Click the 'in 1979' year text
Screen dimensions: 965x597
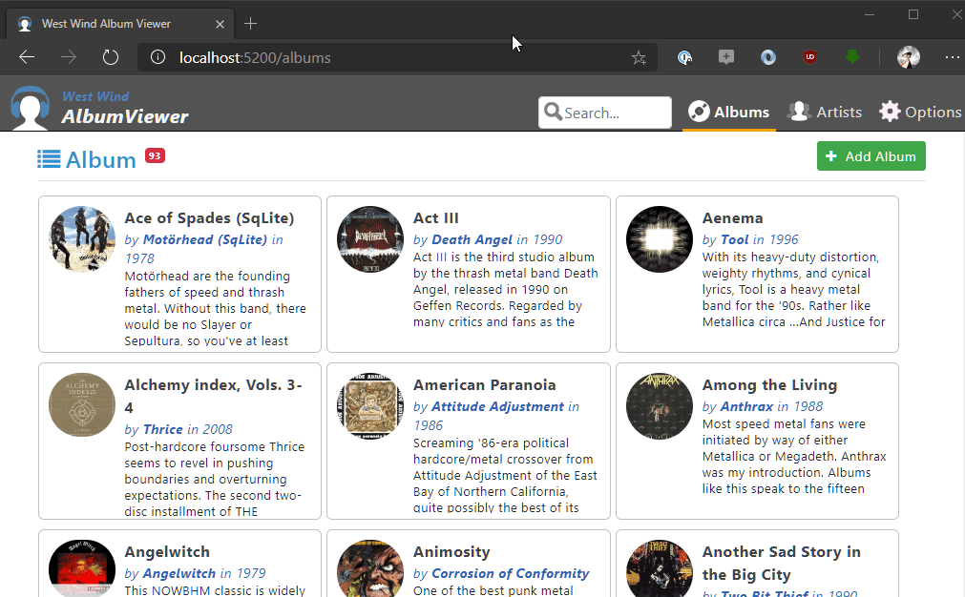point(243,574)
